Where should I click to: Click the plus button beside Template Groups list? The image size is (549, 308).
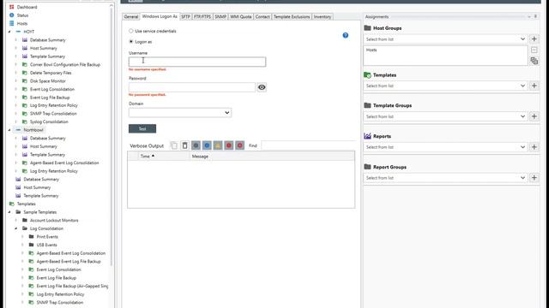[534, 116]
